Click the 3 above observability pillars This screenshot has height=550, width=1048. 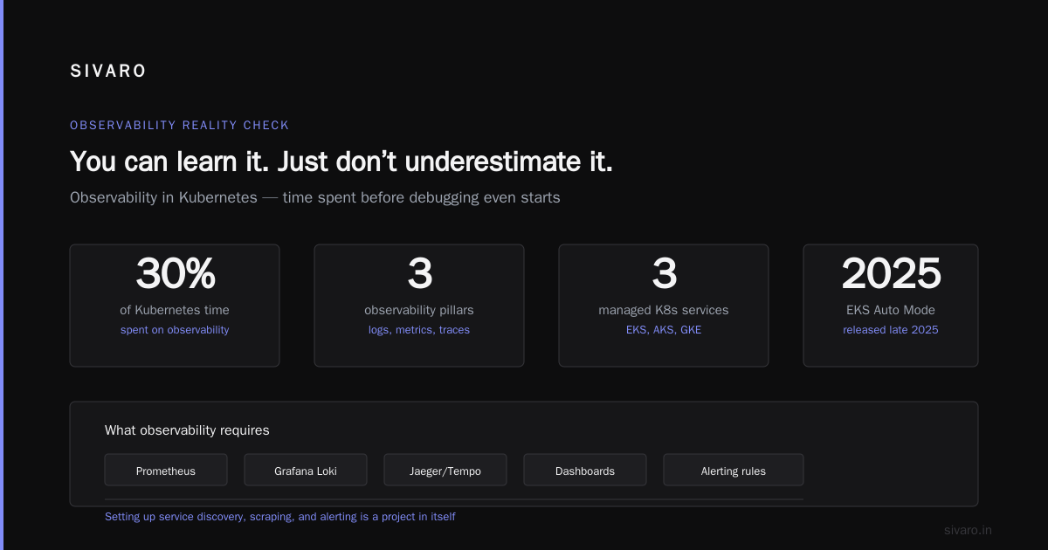[x=419, y=274]
